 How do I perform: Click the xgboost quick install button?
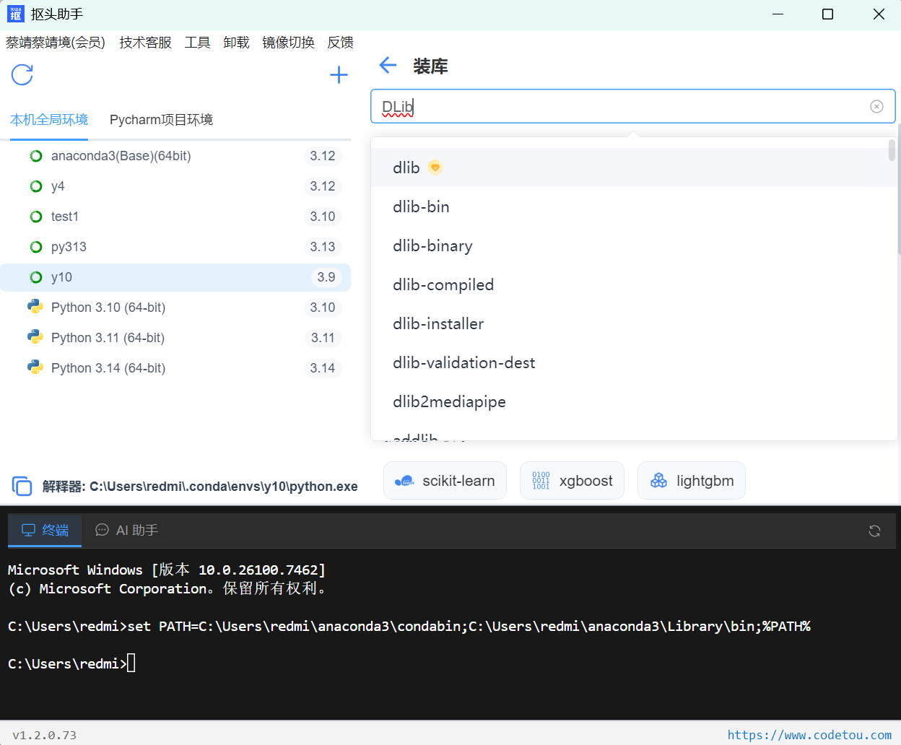pyautogui.click(x=572, y=480)
